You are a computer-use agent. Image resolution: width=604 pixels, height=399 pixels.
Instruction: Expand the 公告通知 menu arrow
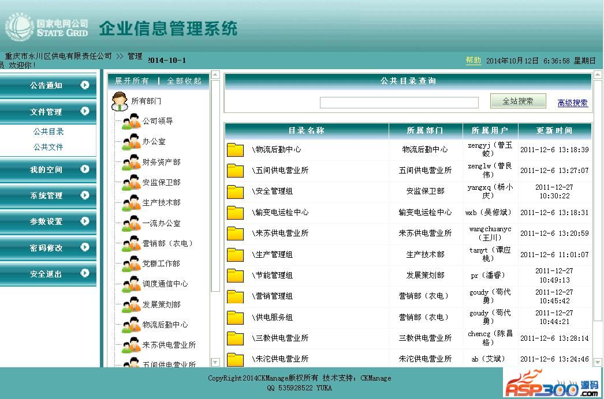pos(85,85)
